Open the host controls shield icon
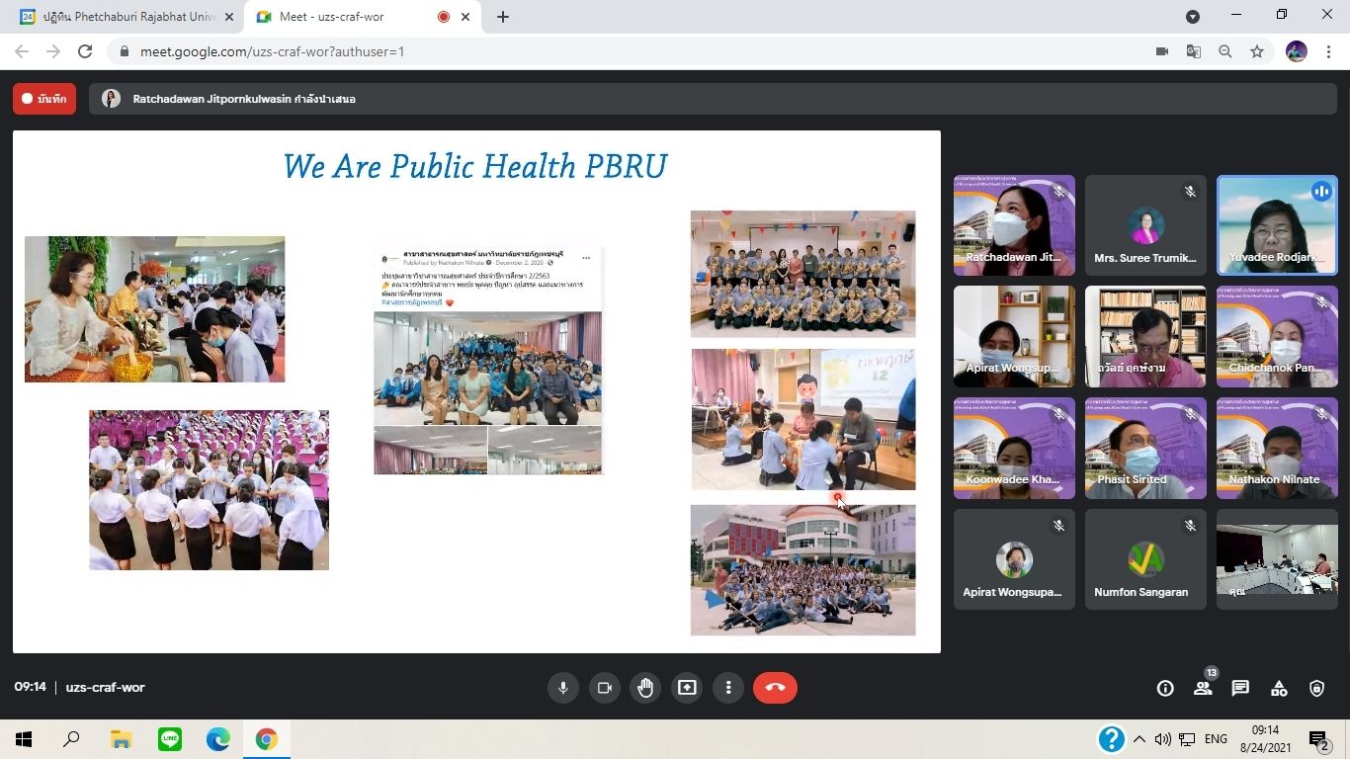Viewport: 1350px width, 759px height. point(1316,689)
